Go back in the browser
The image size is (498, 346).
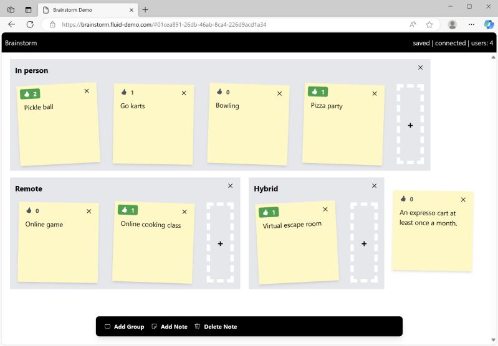click(x=12, y=24)
